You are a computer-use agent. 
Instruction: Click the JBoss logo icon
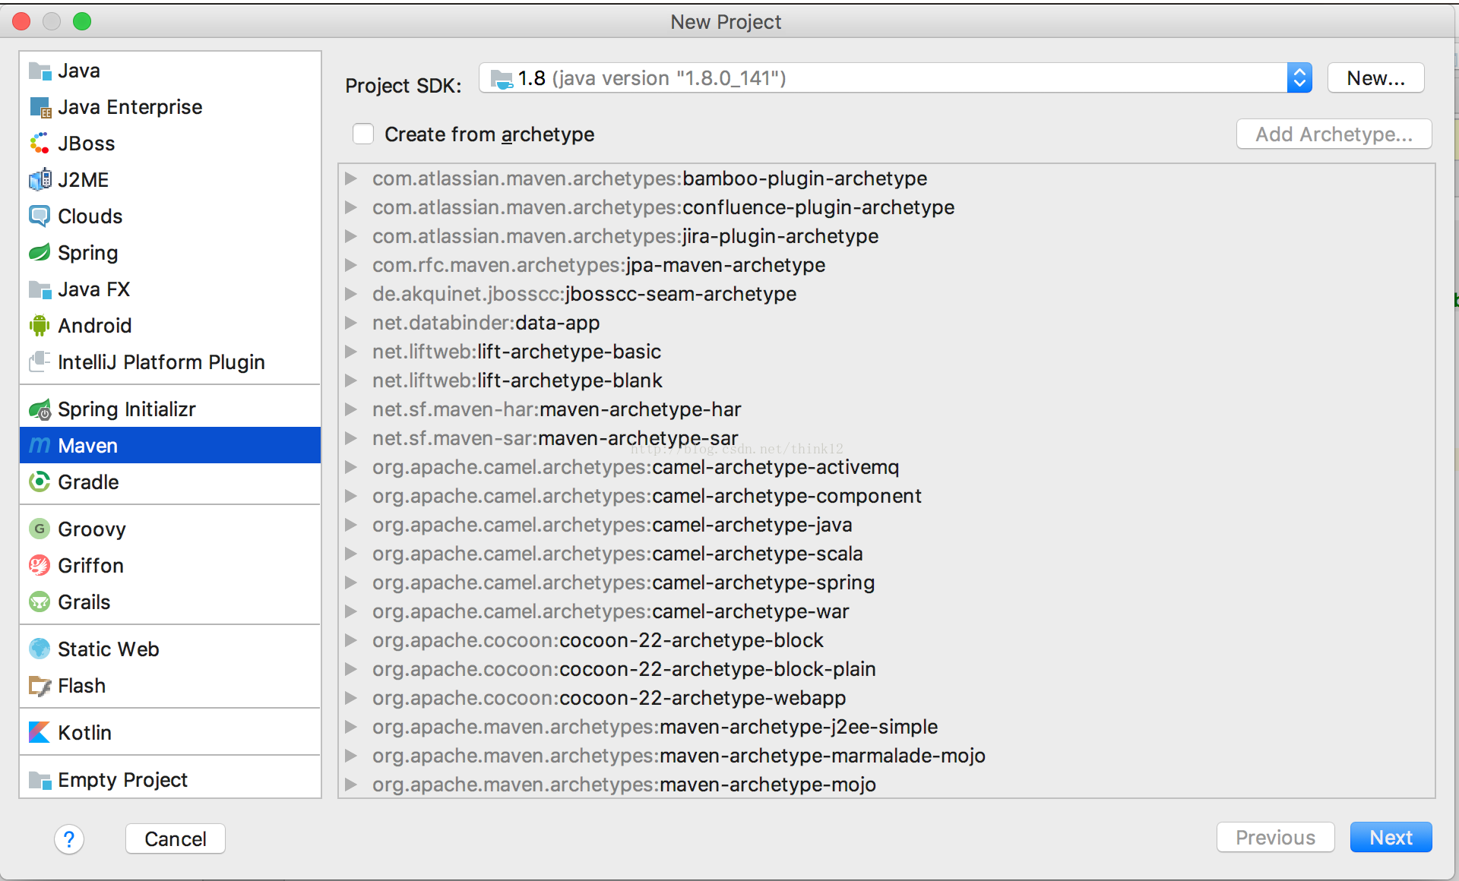[x=40, y=144]
